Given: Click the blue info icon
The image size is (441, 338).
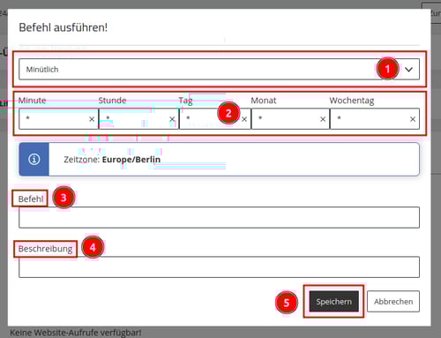Looking at the screenshot, I should tap(34, 159).
